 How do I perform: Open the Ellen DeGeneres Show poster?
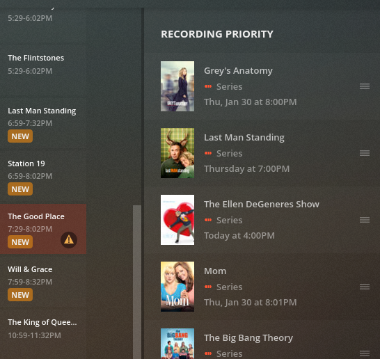[177, 220]
